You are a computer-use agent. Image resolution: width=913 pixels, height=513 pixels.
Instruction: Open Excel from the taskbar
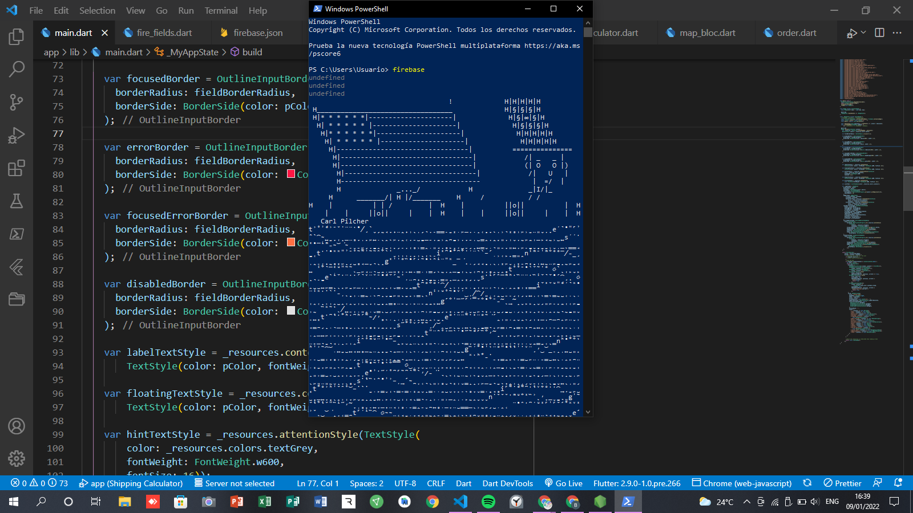tap(265, 502)
